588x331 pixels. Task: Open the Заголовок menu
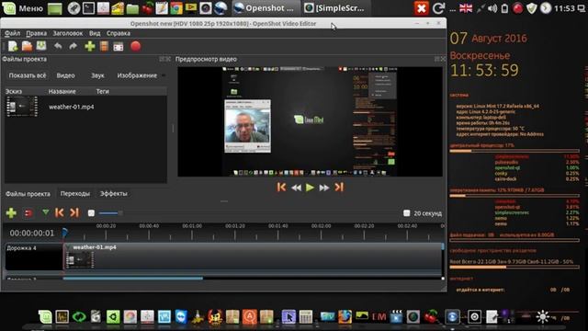pyautogui.click(x=67, y=33)
